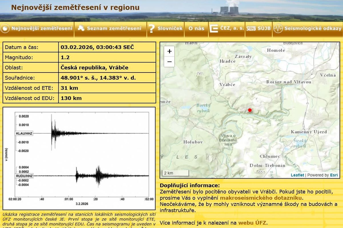This screenshot has height=228, width=343.
Task: Click the seismogram chart image
Action: (x=79, y=158)
